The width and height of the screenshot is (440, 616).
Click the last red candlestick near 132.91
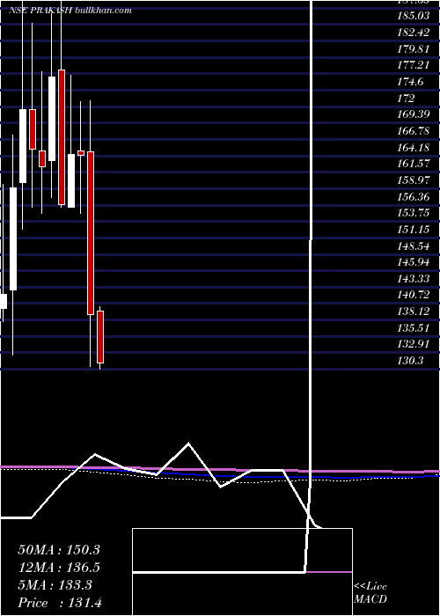tap(100, 337)
